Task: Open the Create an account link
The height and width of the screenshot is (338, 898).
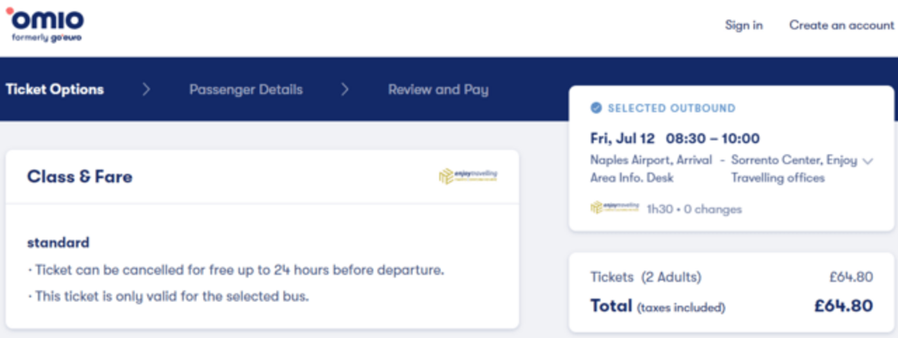Action: point(841,26)
